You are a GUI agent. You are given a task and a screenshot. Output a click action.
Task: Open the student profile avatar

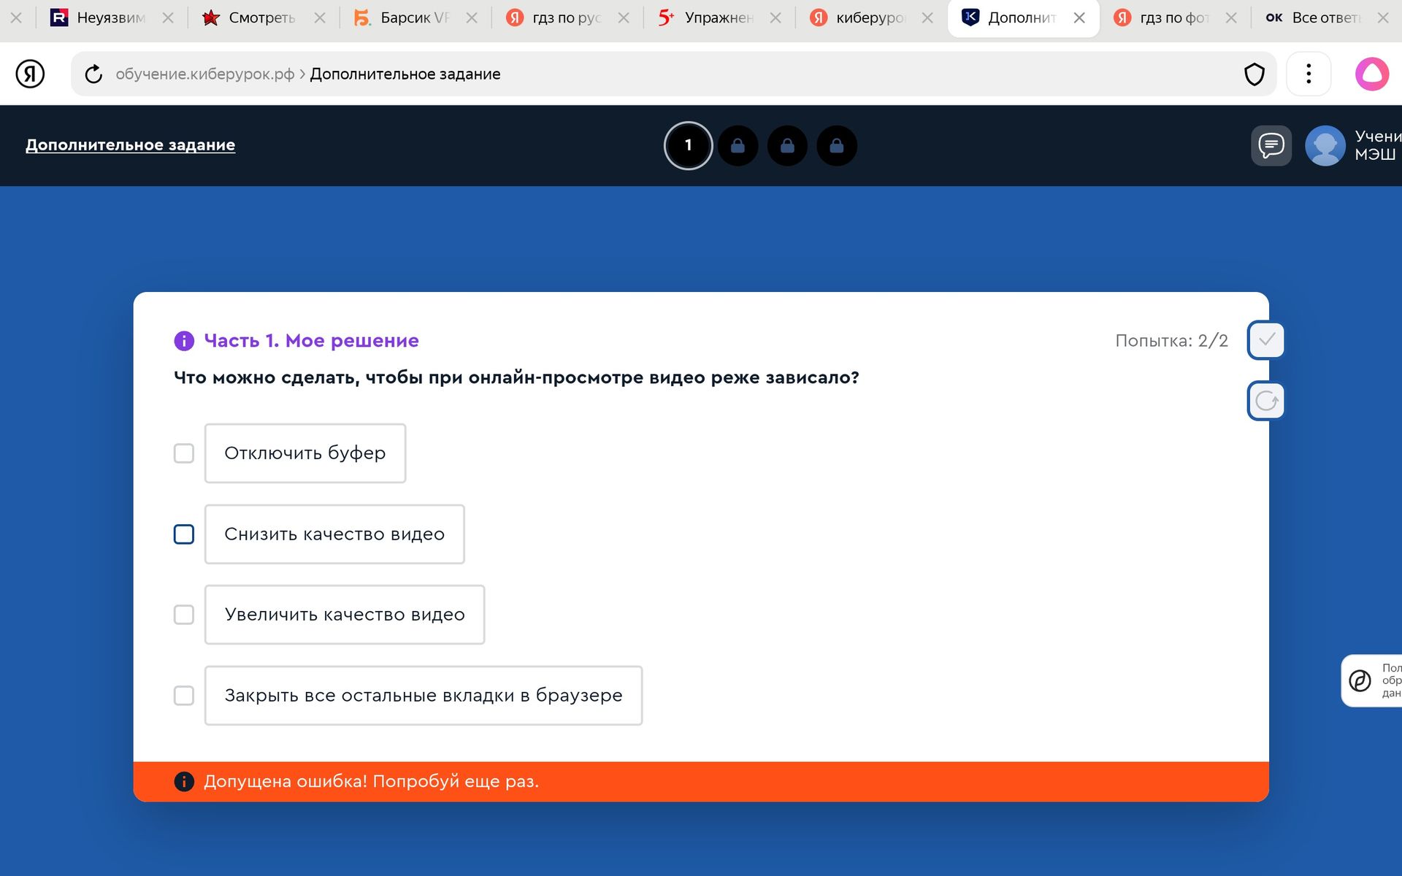pyautogui.click(x=1325, y=145)
